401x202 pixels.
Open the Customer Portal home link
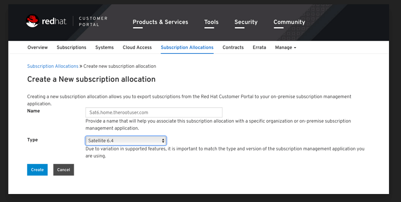[93, 22]
